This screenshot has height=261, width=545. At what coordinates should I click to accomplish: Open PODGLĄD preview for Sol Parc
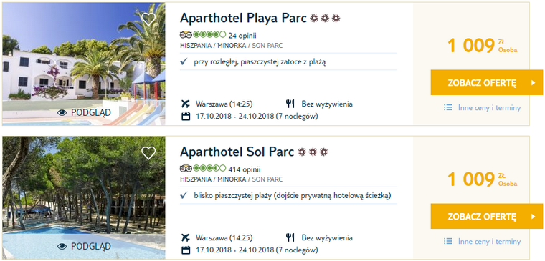(84, 247)
